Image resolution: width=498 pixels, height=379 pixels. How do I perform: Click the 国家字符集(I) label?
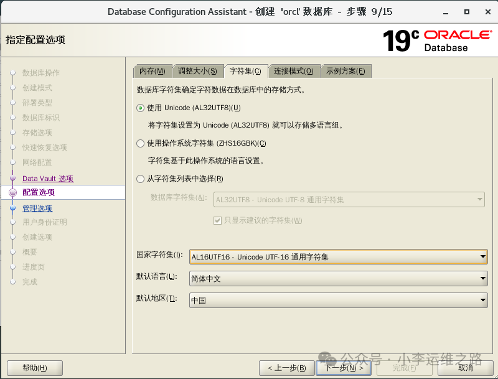click(x=159, y=255)
